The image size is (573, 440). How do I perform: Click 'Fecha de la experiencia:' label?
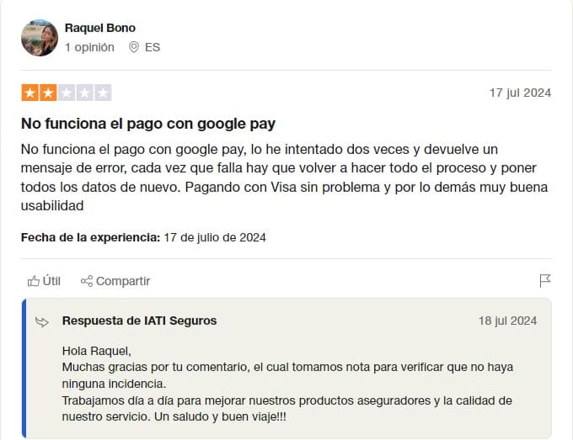click(91, 237)
